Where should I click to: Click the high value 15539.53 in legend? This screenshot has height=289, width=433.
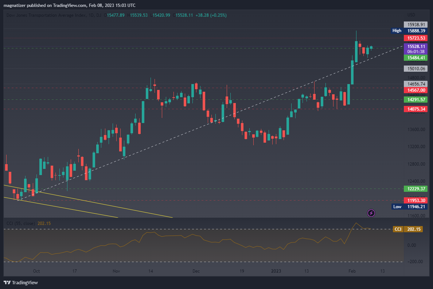[x=139, y=15]
